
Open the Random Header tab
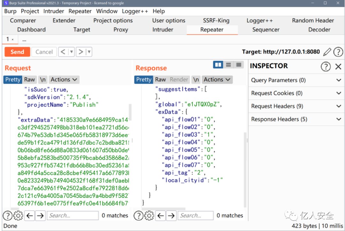click(313, 20)
